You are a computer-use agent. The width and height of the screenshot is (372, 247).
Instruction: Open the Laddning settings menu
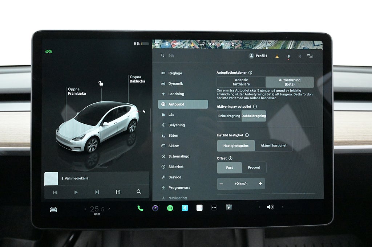(176, 94)
